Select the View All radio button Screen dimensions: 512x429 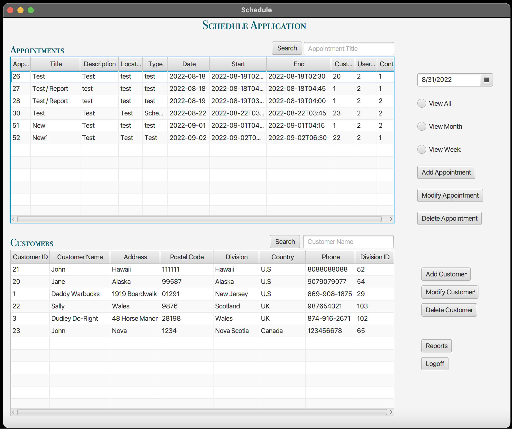421,103
